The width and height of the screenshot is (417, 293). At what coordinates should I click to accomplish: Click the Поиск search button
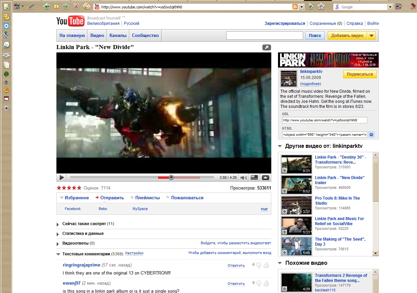315,36
